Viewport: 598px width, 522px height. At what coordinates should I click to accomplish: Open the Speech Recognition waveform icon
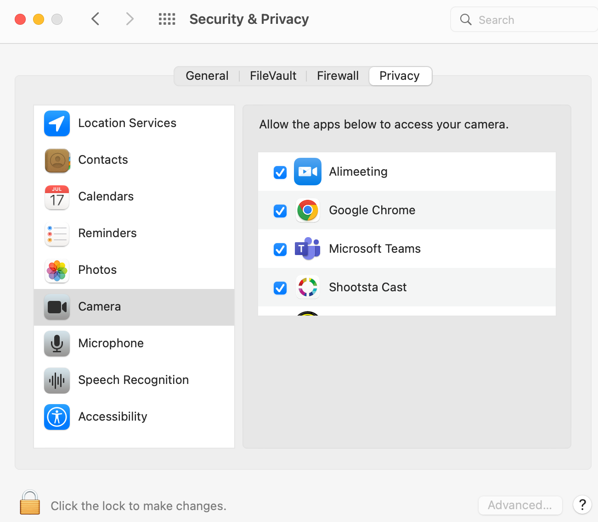(57, 380)
